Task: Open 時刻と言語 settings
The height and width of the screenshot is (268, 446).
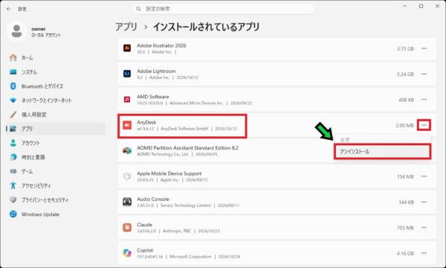Action: pyautogui.click(x=56, y=157)
